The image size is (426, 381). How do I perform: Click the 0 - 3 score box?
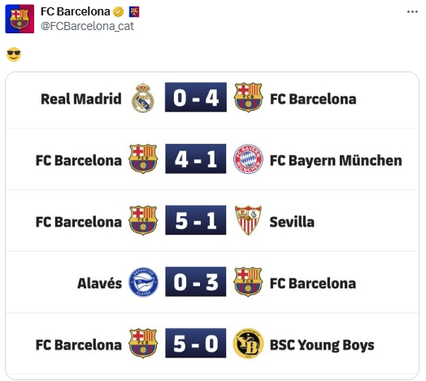196,282
